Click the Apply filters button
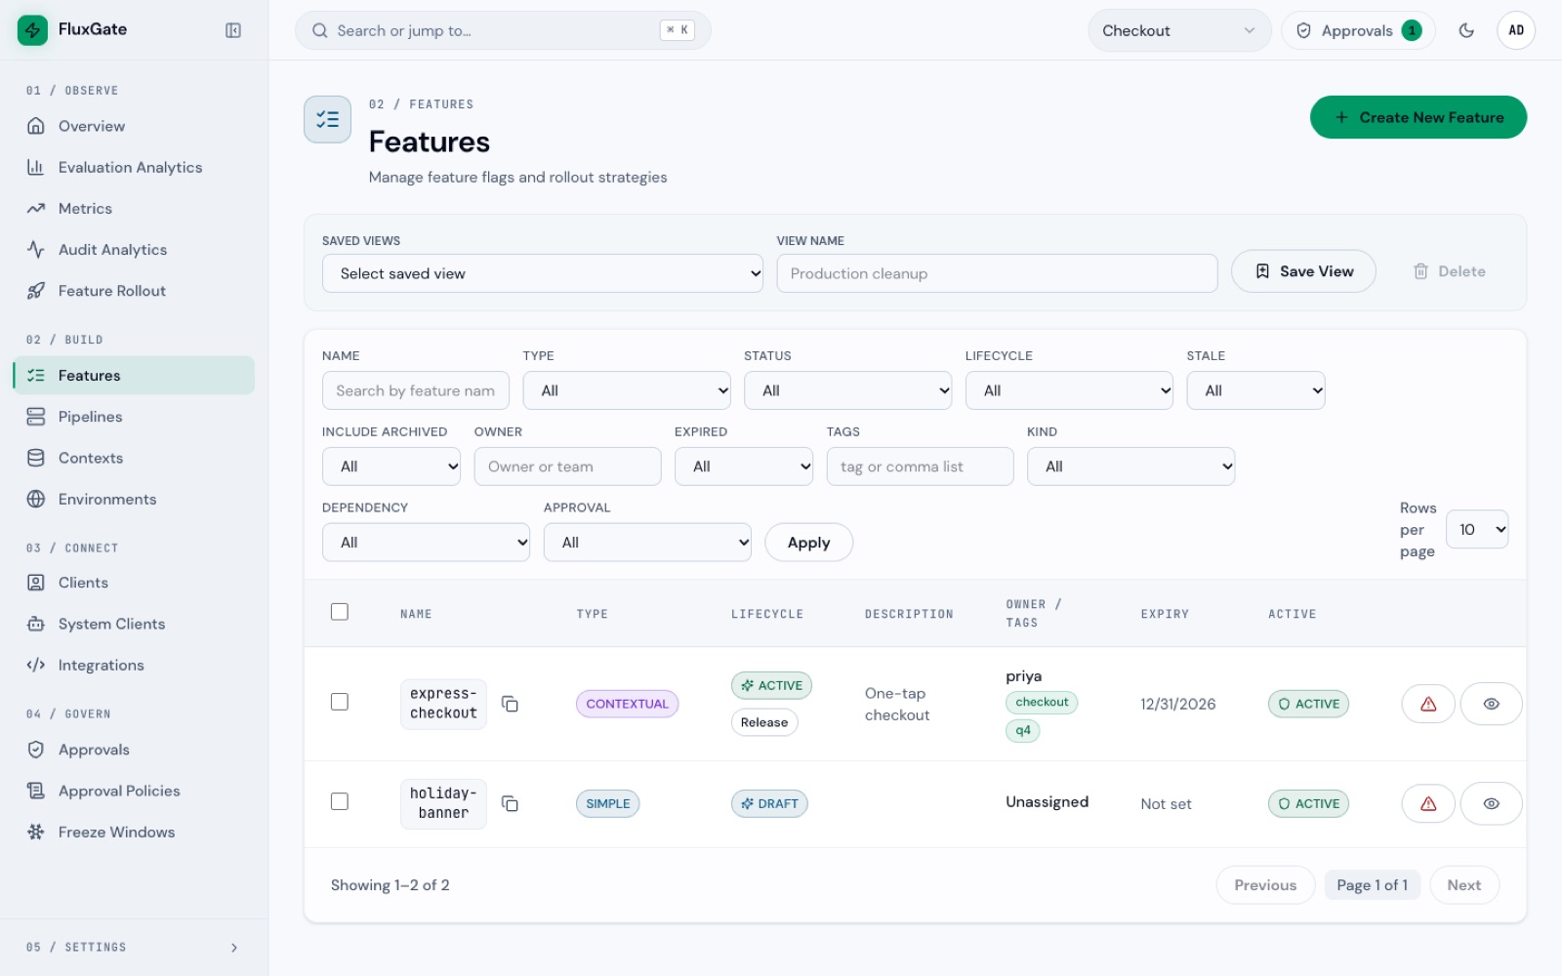The width and height of the screenshot is (1562, 976). click(808, 543)
